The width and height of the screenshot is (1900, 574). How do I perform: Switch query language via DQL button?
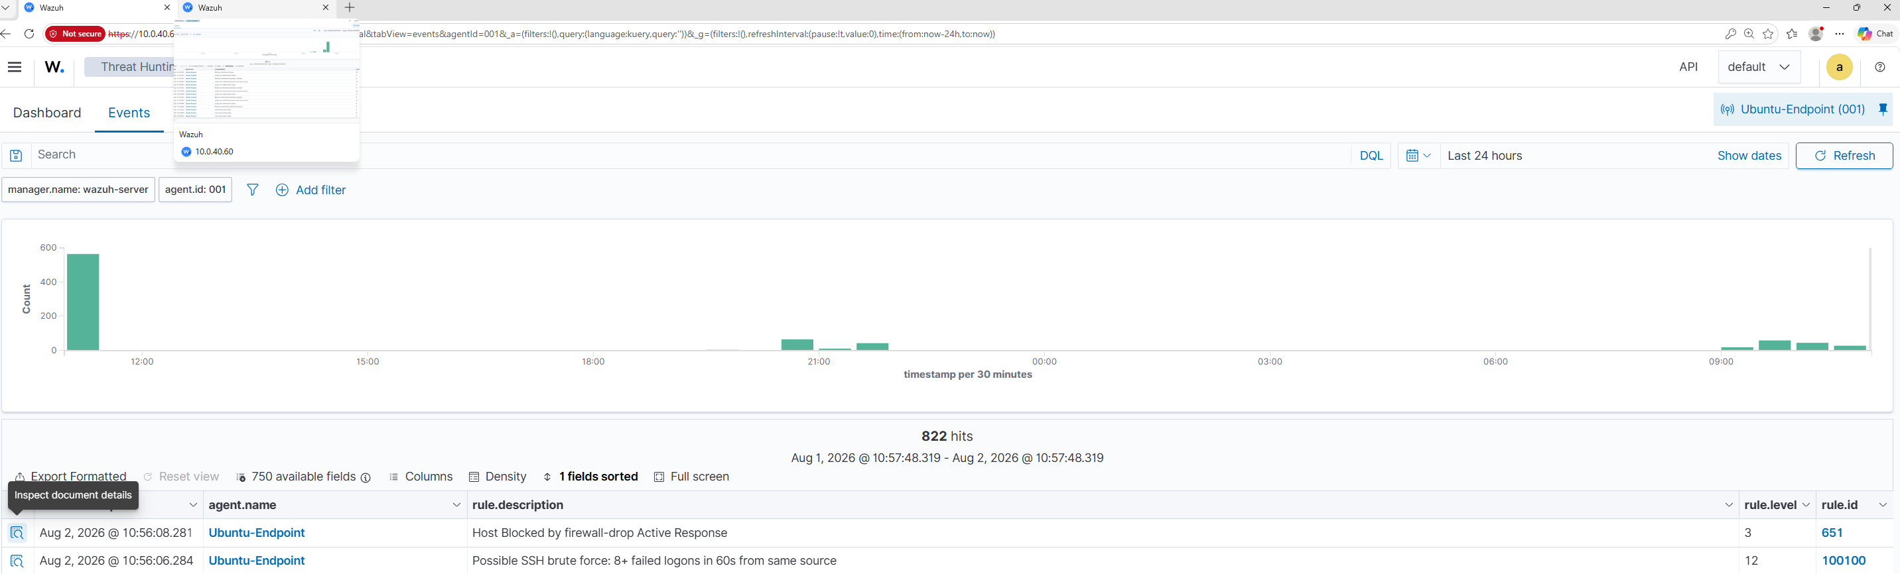coord(1371,156)
